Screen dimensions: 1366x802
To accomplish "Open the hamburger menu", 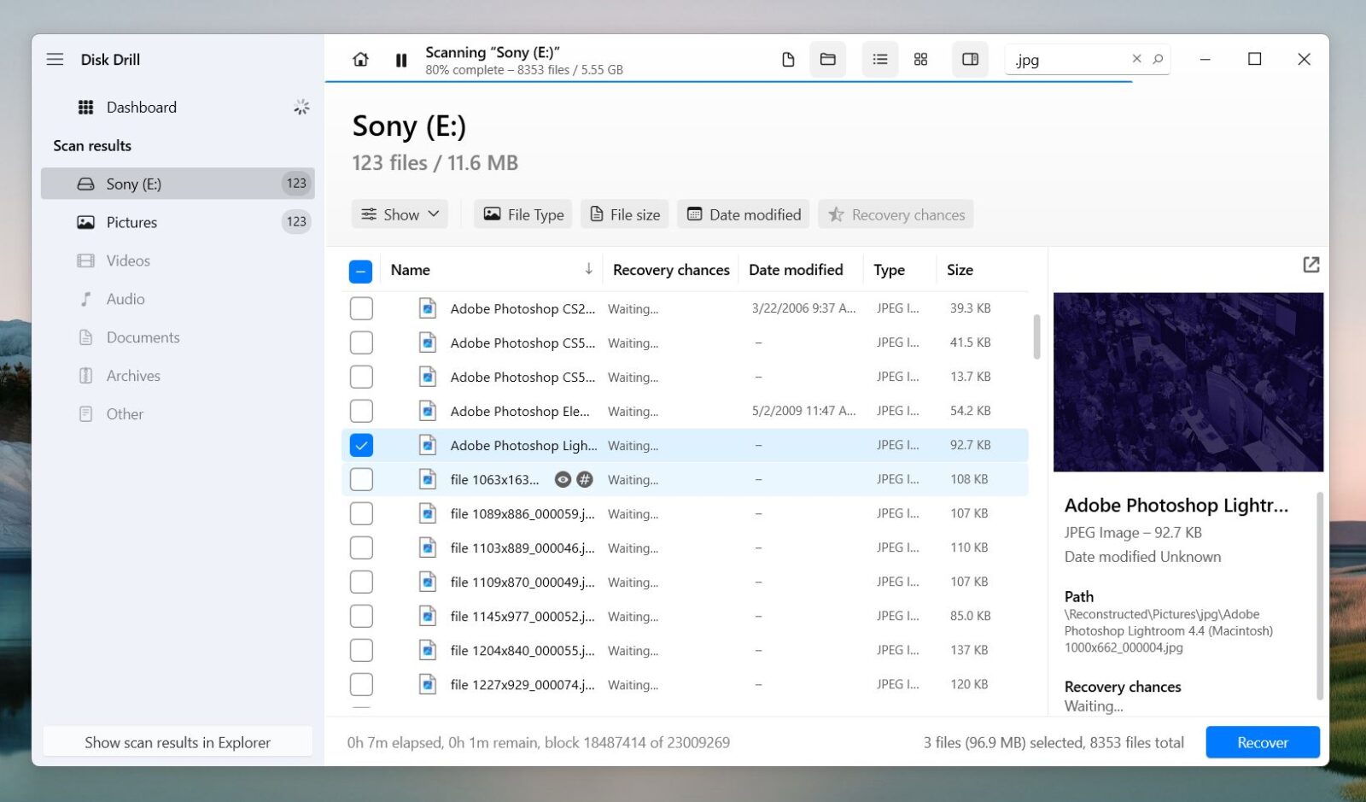I will (x=55, y=60).
